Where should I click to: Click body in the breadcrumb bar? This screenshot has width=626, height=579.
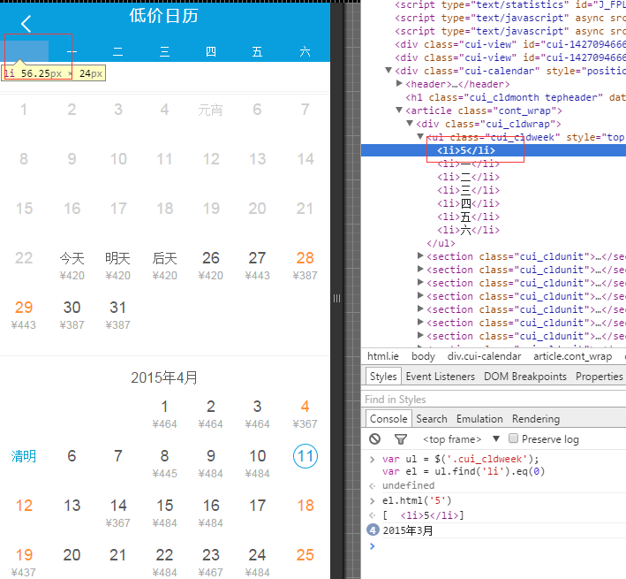[423, 356]
